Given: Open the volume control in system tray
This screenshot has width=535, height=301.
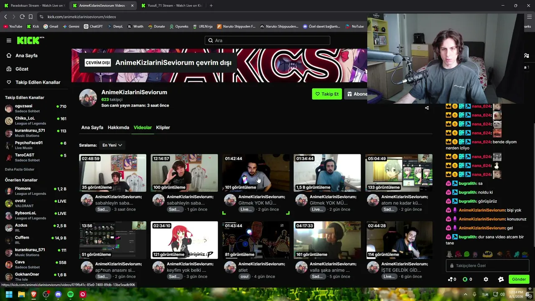Looking at the screenshot, I should tap(503, 294).
